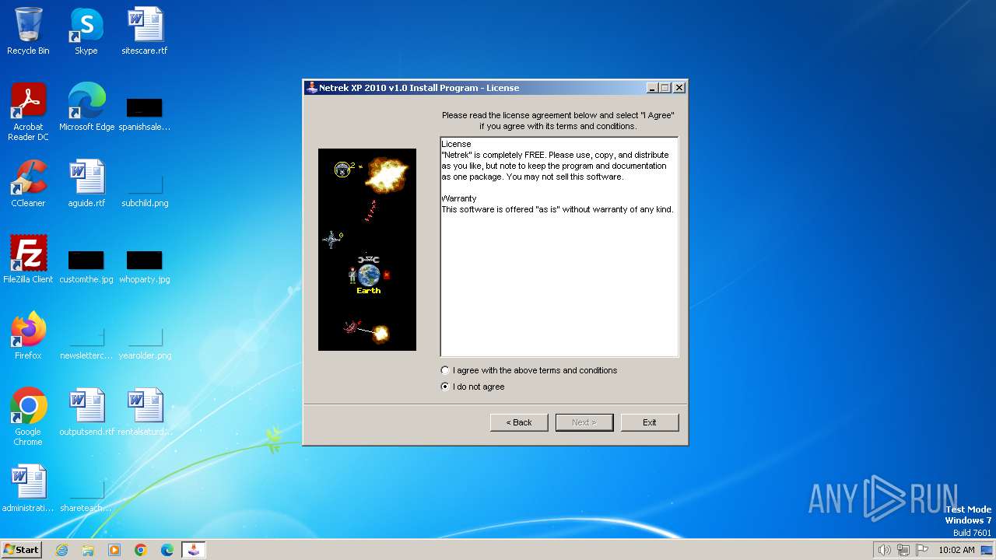Open the sitescare.rtf document icon

pos(145,31)
